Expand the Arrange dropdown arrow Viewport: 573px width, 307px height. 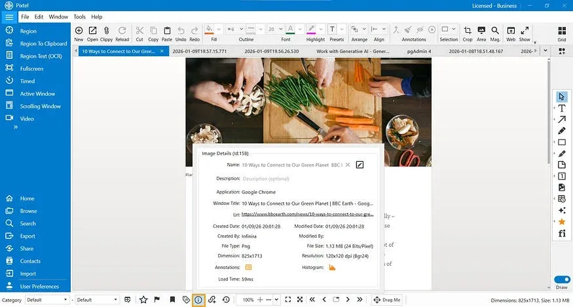pos(364,29)
